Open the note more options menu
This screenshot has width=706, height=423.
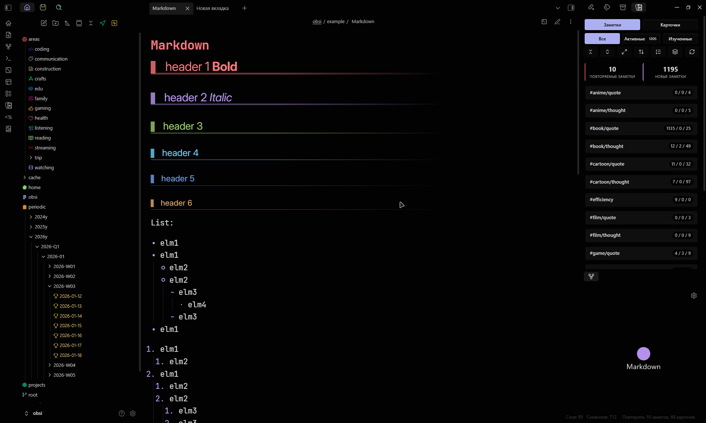[571, 22]
